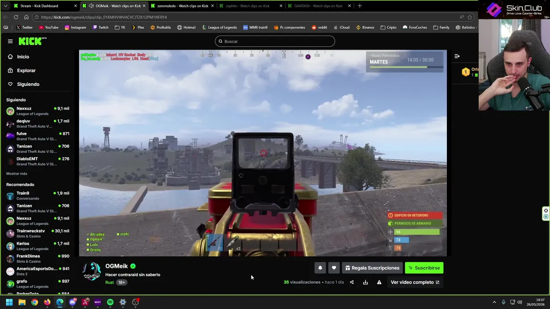Viewport: 550px width, 309px height.
Task: Expand followed list with Mostrar más
Action: (x=17, y=173)
